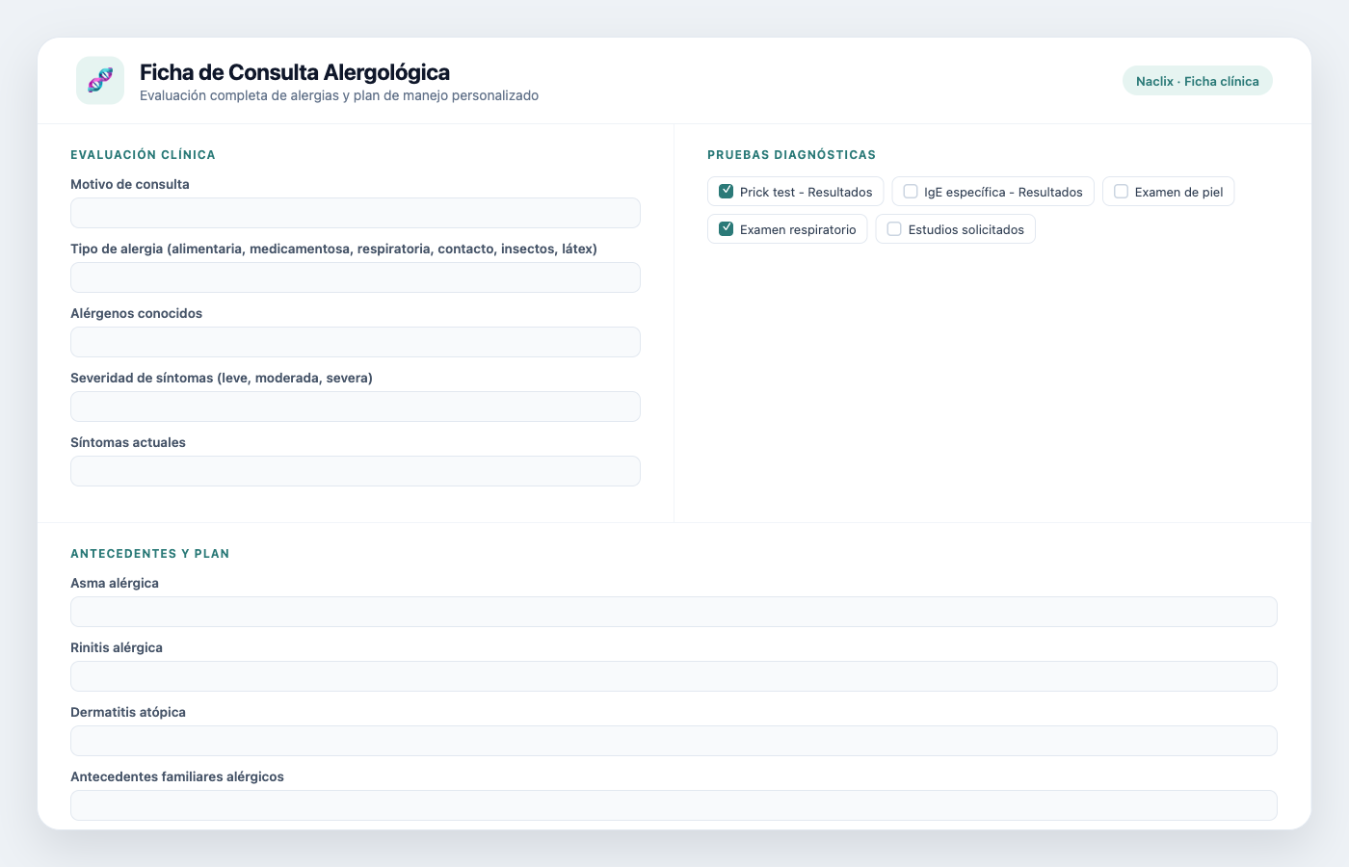
Task: Click the Antecedentes y Plan section heading
Action: pos(150,553)
